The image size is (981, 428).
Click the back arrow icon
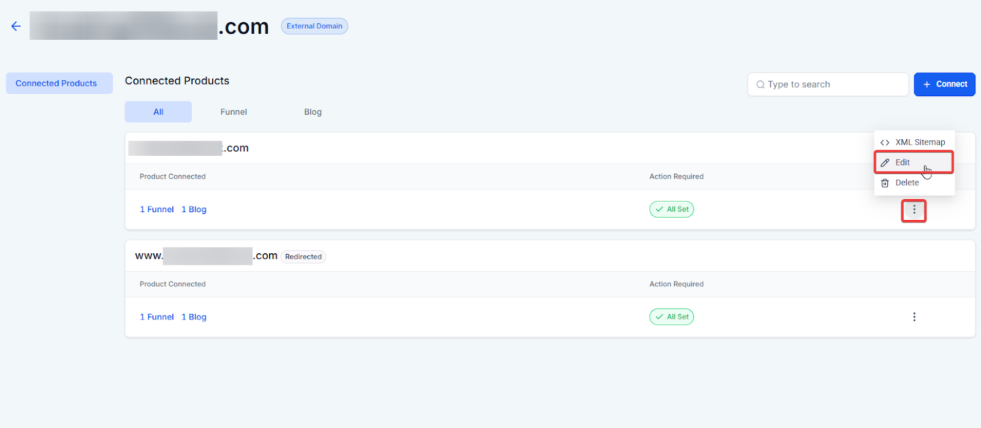tap(16, 26)
